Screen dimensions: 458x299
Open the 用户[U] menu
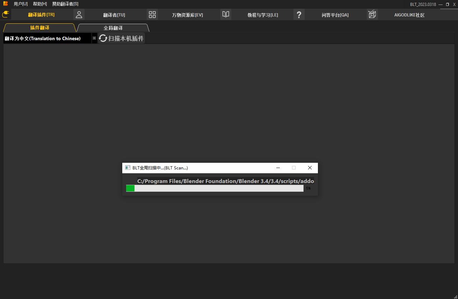21,4
